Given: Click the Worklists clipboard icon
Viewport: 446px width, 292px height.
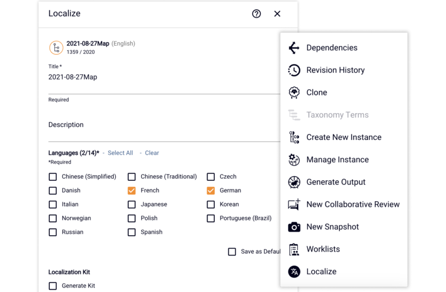Looking at the screenshot, I should click(x=294, y=249).
